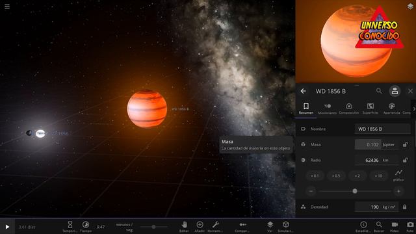Image resolution: width=416 pixels, height=234 pixels.
Task: Click the camera focus button beside panel search
Action: (395, 91)
